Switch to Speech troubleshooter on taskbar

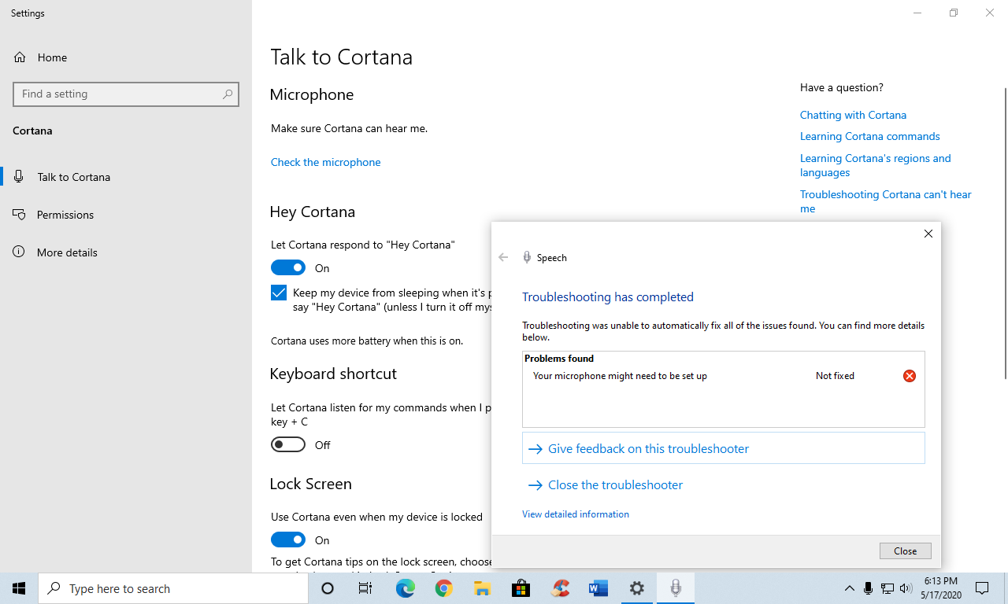676,588
